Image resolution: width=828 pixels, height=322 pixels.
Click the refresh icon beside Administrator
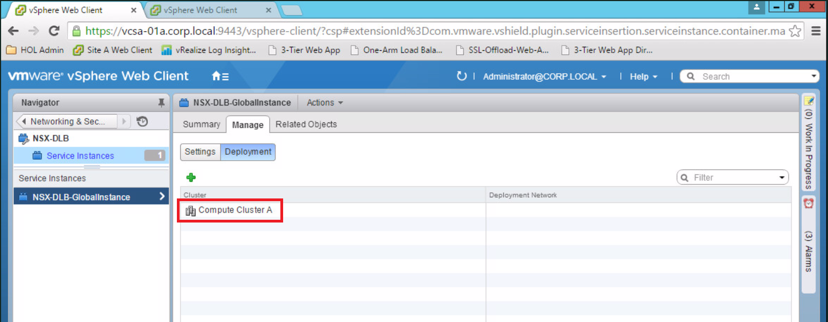click(x=462, y=76)
